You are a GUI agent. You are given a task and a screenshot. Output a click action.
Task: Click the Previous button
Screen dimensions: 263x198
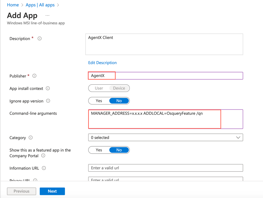click(21, 191)
